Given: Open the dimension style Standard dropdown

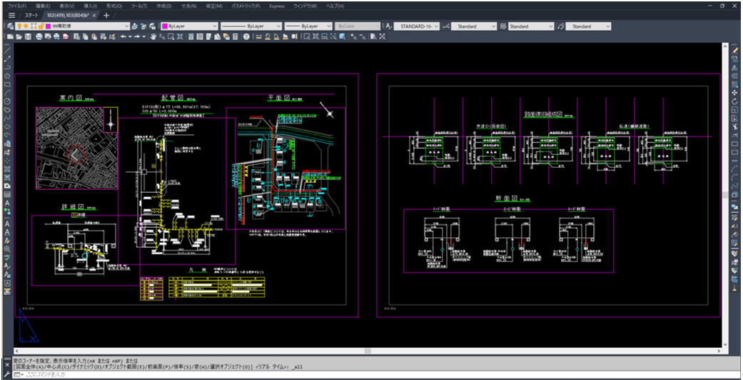Looking at the screenshot, I should [x=474, y=26].
